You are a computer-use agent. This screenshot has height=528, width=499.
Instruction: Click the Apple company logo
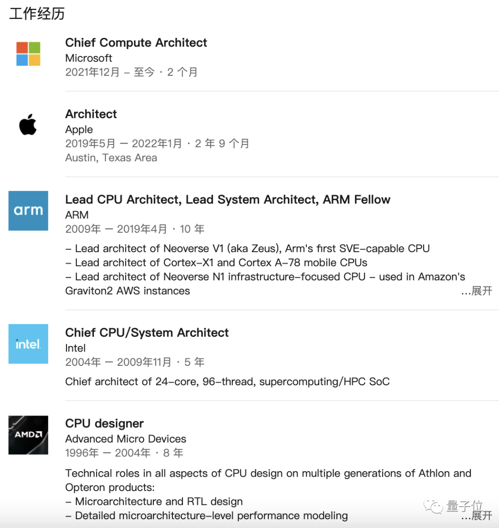point(28,125)
